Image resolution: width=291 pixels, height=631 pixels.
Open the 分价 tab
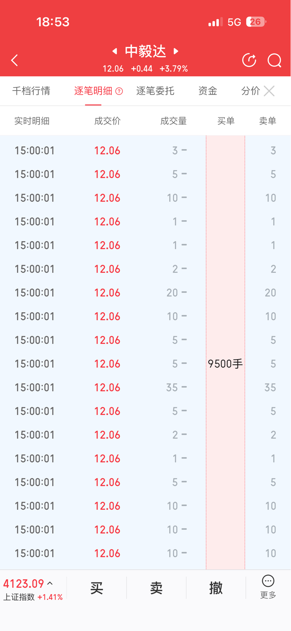click(x=251, y=91)
